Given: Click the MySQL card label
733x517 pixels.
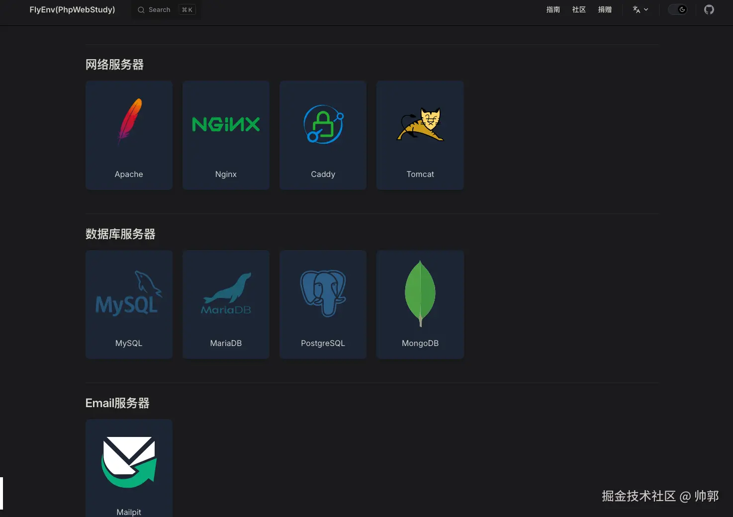Looking at the screenshot, I should click(129, 343).
